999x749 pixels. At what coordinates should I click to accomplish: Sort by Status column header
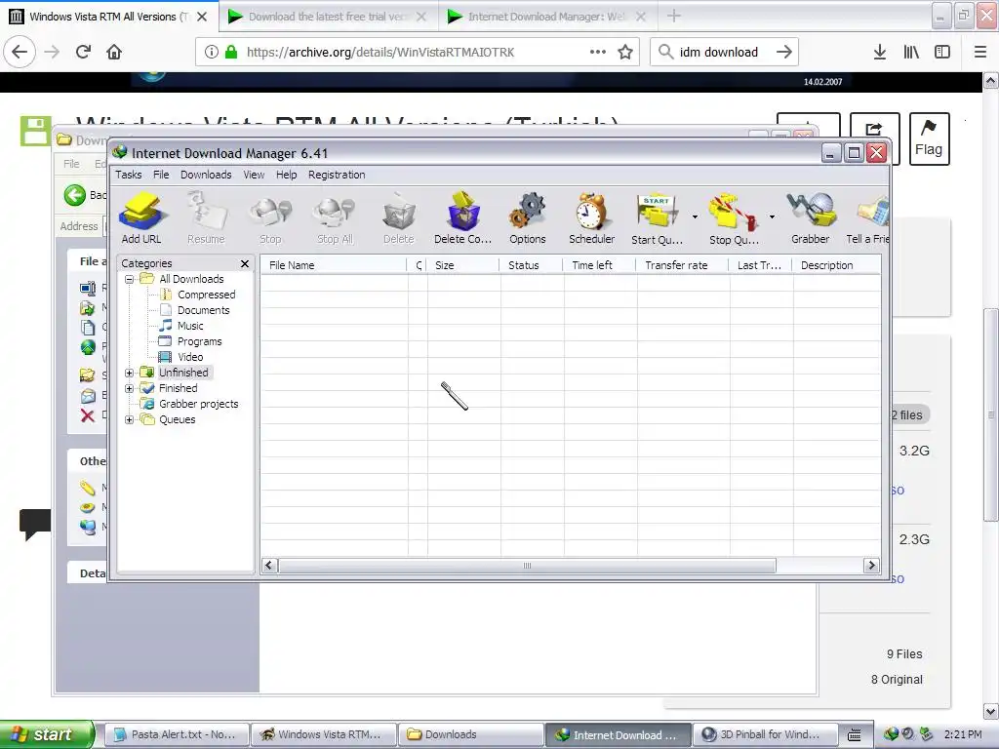[x=531, y=265]
